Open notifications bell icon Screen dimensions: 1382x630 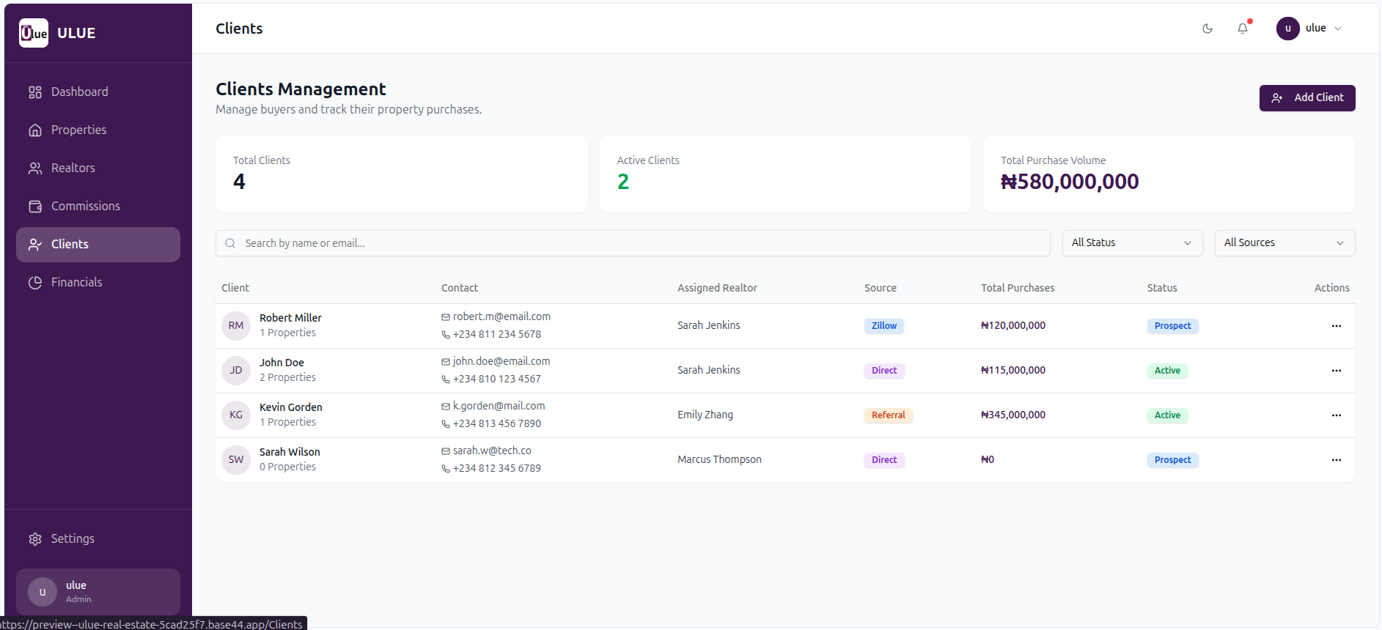1243,29
